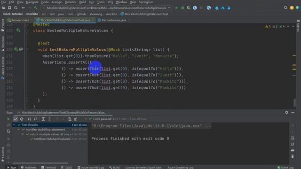Open the File menu
The height and width of the screenshot is (169, 301).
tap(3, 2)
